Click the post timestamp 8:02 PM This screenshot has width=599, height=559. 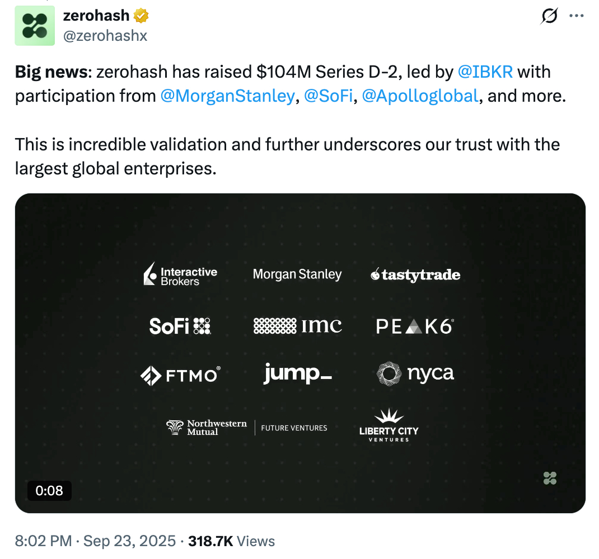[44, 541]
